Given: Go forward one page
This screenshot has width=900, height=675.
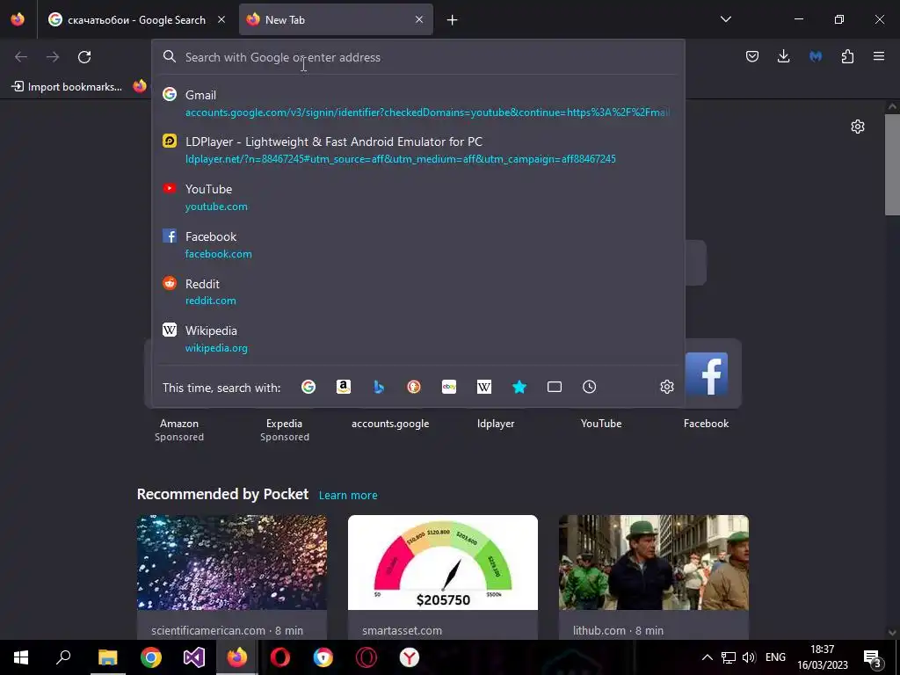Looking at the screenshot, I should pyautogui.click(x=53, y=57).
